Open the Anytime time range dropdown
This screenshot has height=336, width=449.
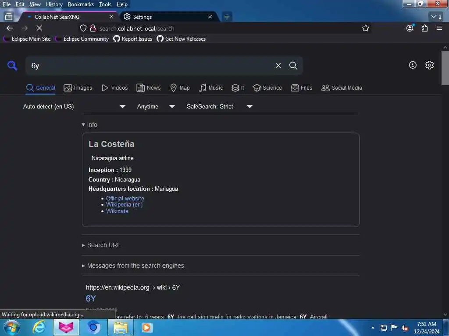[x=156, y=106]
